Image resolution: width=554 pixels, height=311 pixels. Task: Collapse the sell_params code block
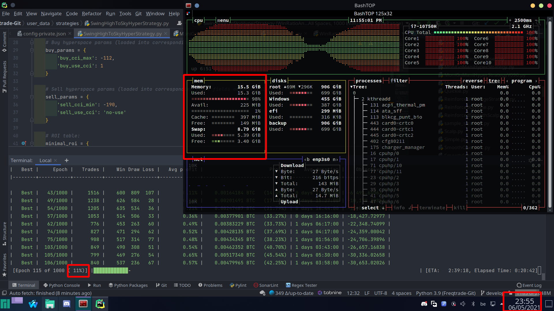(32, 97)
